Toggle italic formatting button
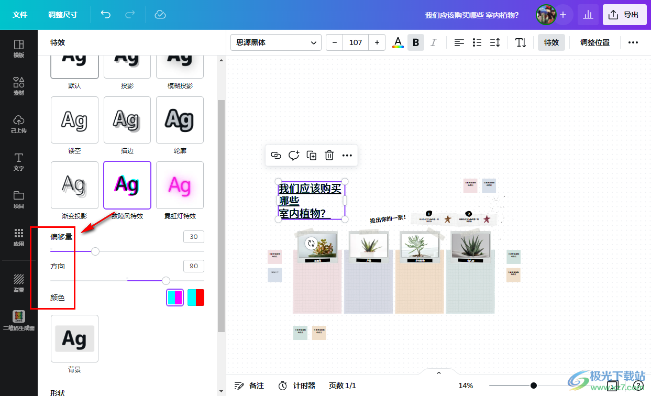 pos(433,42)
